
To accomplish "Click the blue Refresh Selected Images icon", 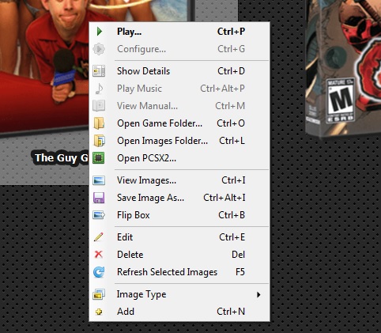I will coord(99,272).
